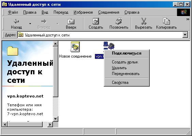Close the Удаленный доступ к сети window

click(187, 4)
